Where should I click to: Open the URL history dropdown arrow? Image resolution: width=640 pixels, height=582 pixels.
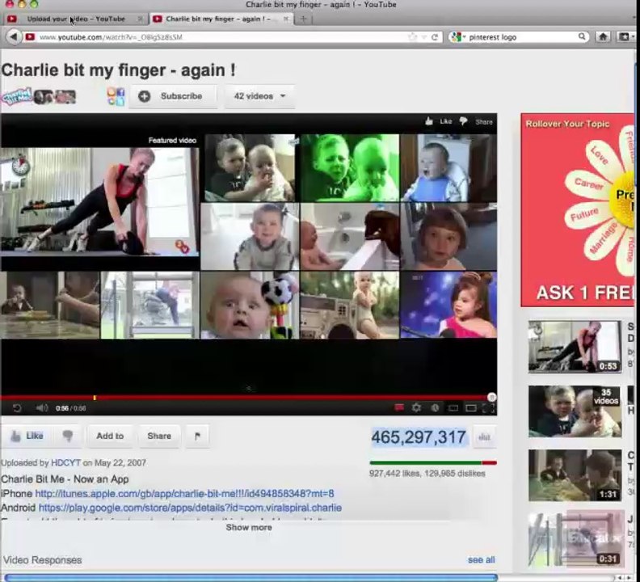tap(424, 37)
